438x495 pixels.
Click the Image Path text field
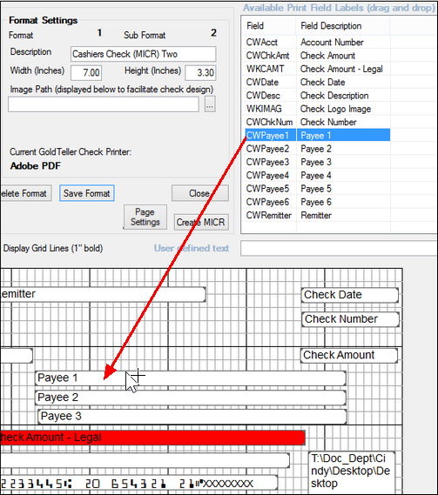click(104, 104)
